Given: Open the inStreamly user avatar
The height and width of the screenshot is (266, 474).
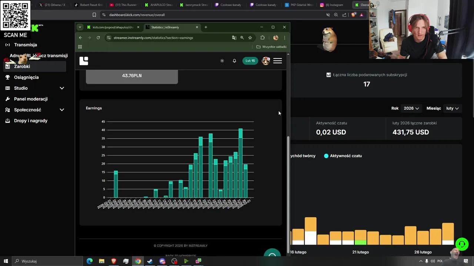Looking at the screenshot, I should click(266, 61).
